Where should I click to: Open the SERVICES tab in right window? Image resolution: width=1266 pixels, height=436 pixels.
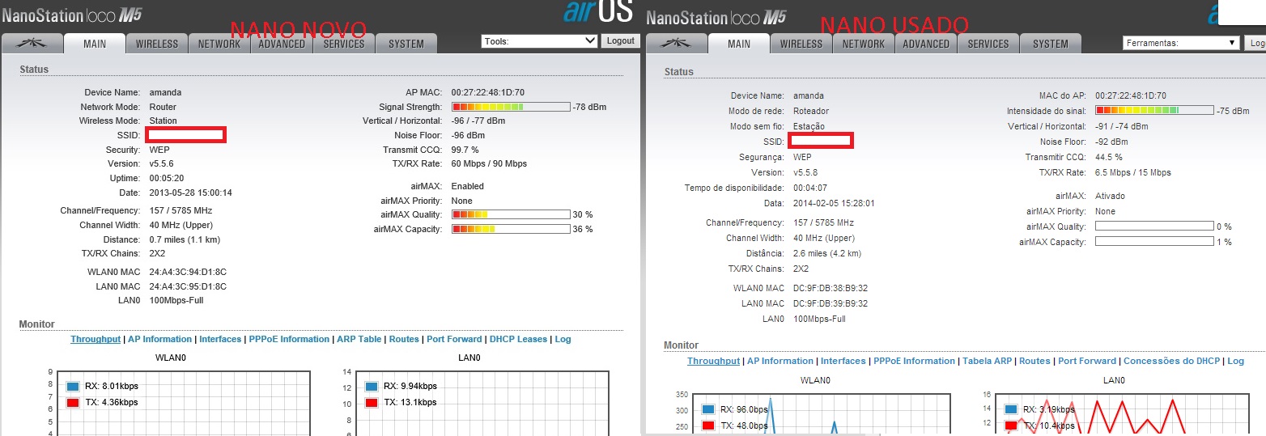click(x=988, y=44)
